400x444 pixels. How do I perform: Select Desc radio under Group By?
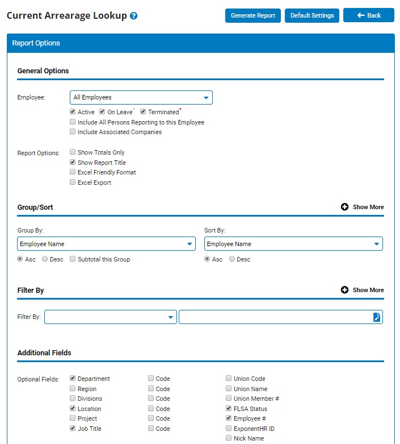[x=45, y=259]
